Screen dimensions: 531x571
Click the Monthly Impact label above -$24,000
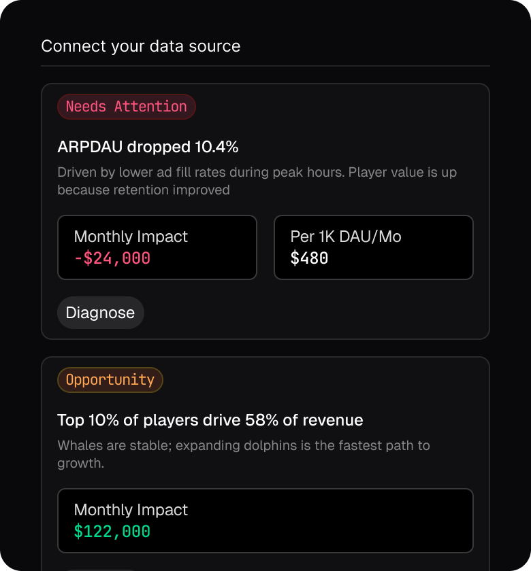pyautogui.click(x=131, y=237)
